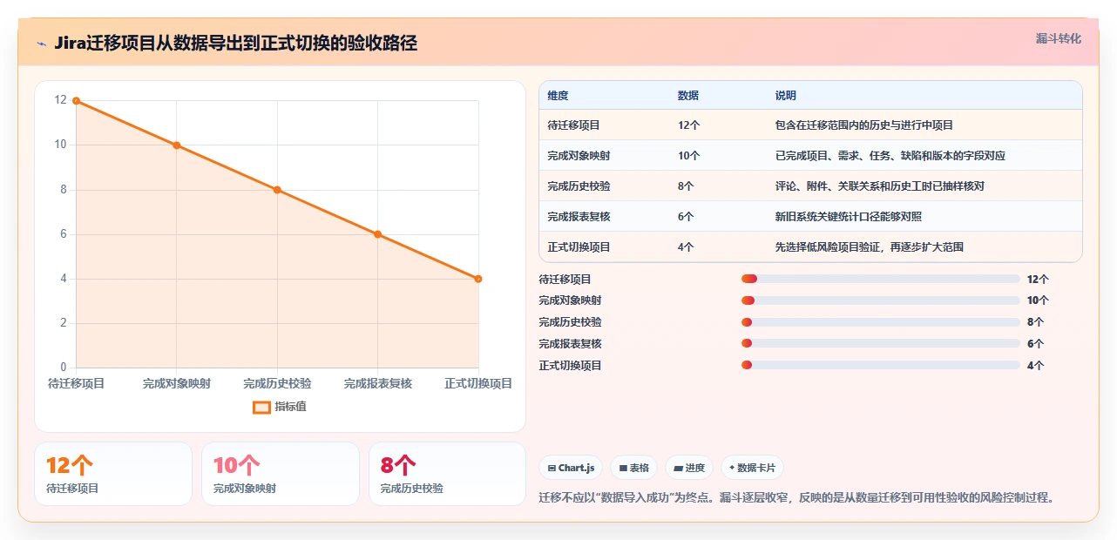Click the 待迁移项目 progress bar
This screenshot has height=540, width=1117.
click(x=881, y=279)
